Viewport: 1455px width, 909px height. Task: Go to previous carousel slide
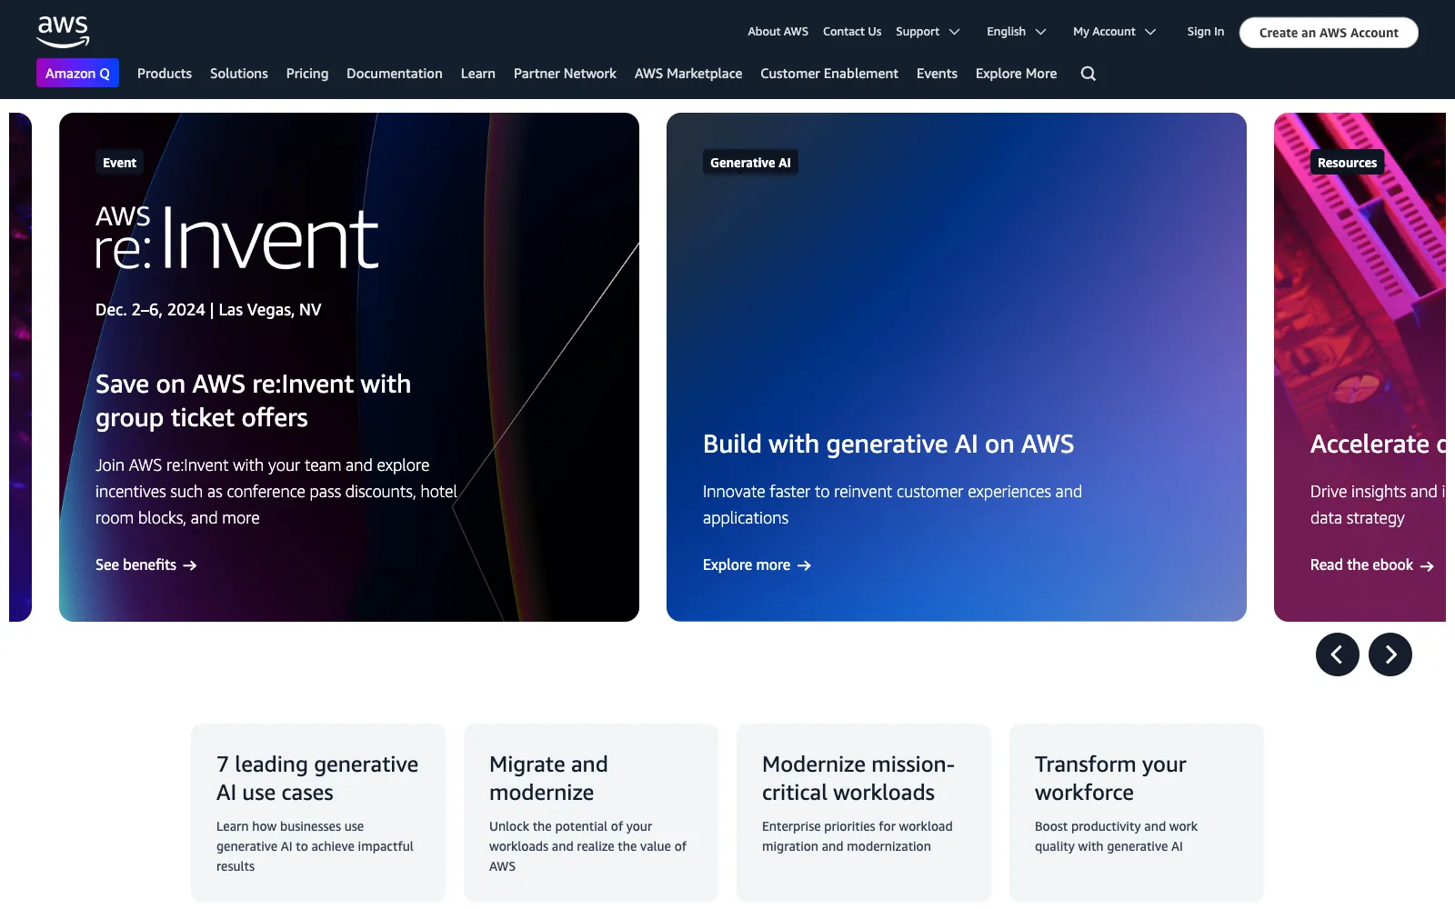(1337, 654)
